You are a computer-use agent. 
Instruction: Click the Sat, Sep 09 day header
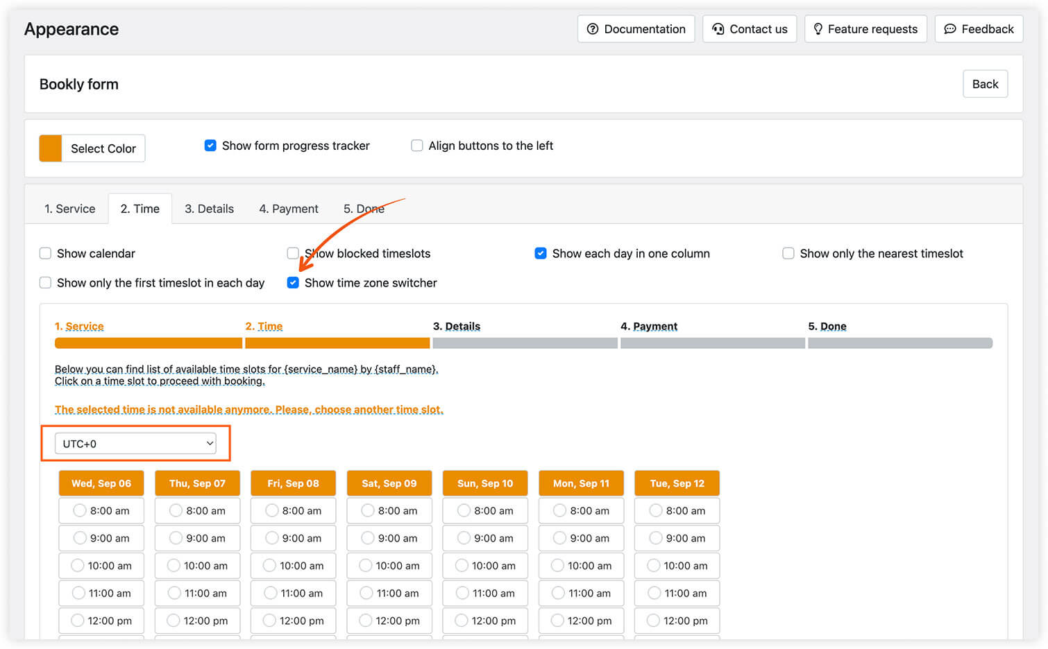[x=389, y=483]
